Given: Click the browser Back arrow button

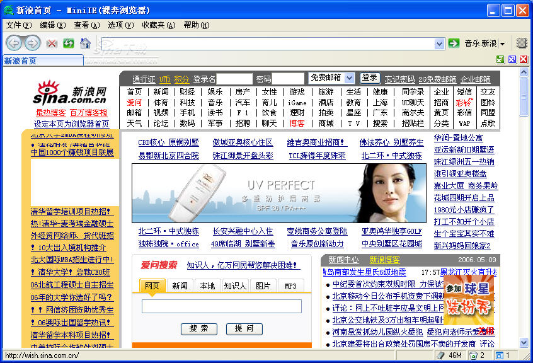Looking at the screenshot, I should (14, 43).
